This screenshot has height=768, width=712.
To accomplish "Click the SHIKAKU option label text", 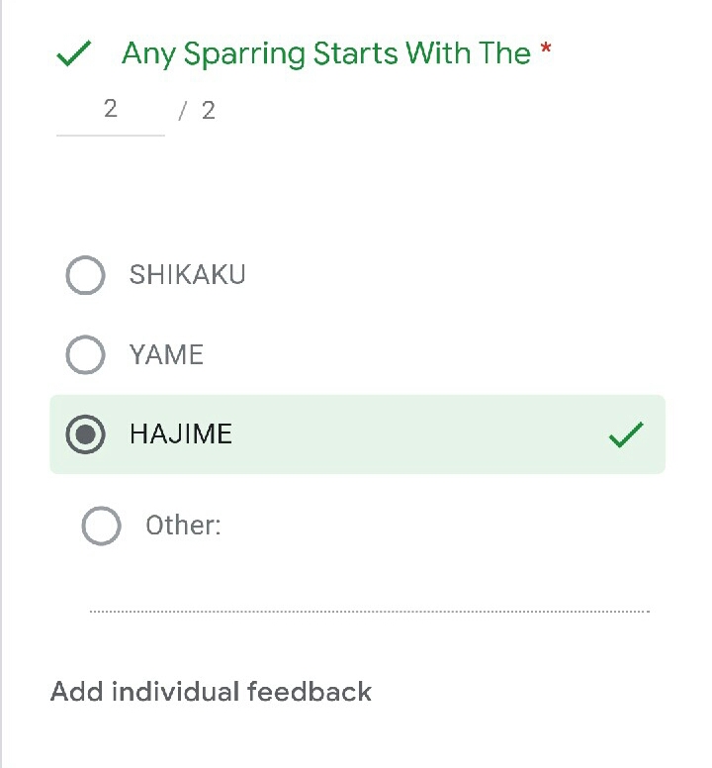I will (187, 275).
